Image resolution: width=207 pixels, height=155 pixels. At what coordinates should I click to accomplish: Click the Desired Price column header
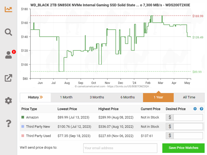[176, 109]
